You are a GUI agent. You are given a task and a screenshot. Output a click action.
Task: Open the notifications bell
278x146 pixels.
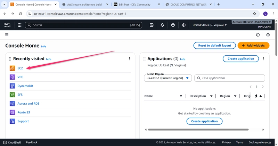(x=162, y=25)
